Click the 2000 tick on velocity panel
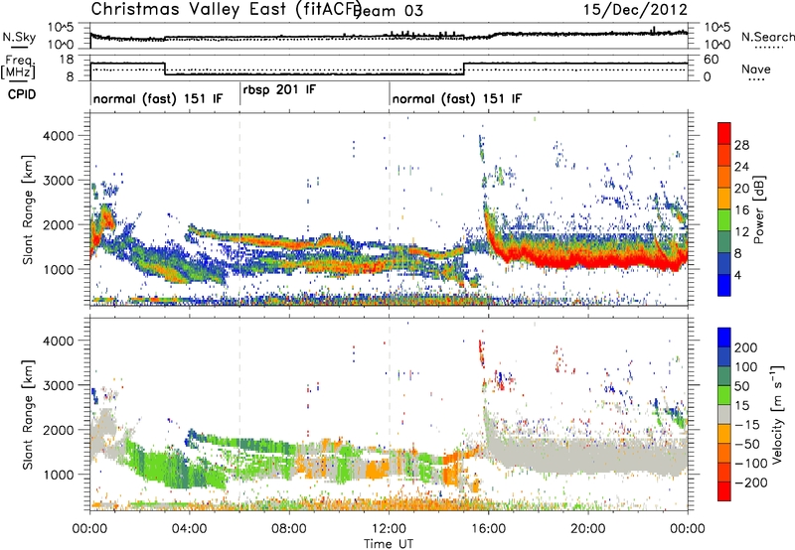The image size is (795, 550). pyautogui.click(x=58, y=430)
